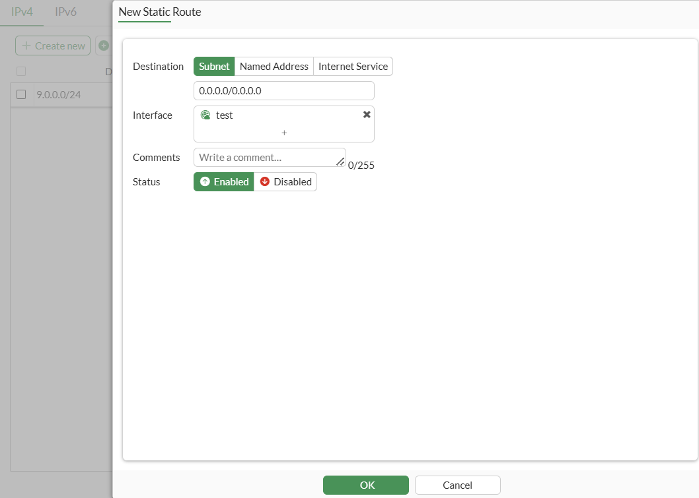Click the 0.0.0.0/0.0.0.0 subnet field
Viewport: 699px width, 498px height.
[283, 90]
